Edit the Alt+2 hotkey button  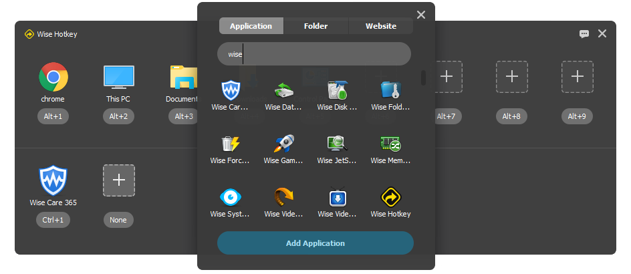119,117
